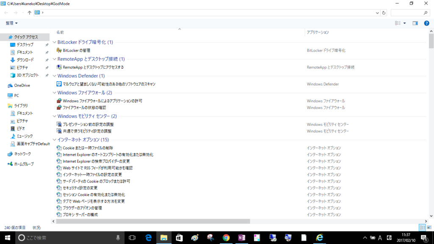Click the RemoteApp とデスクトップにアクセスする icon
This screenshot has height=244, width=434.
click(x=59, y=67)
